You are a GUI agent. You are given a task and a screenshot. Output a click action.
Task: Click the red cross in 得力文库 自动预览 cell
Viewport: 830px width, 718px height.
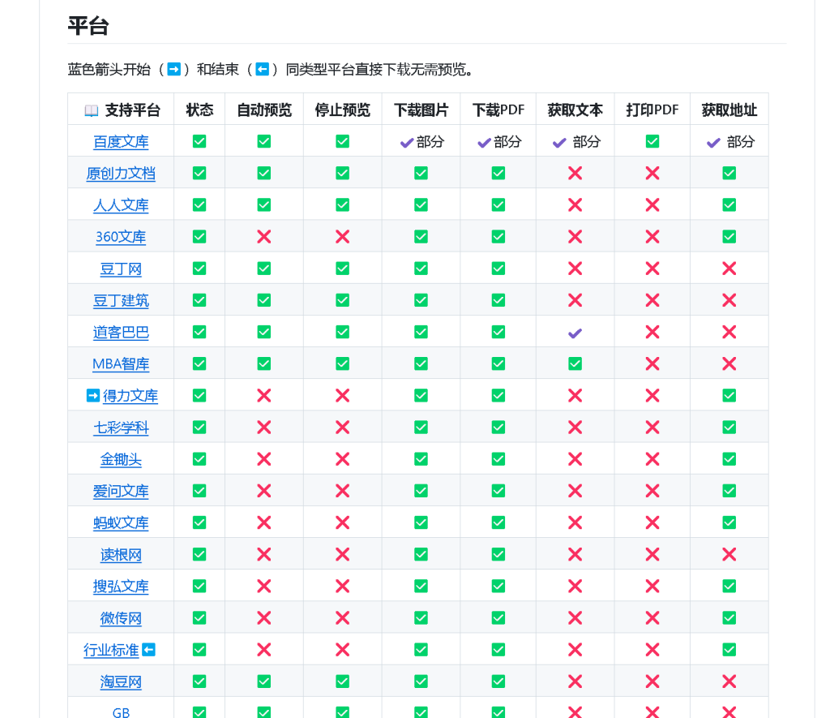click(x=264, y=396)
